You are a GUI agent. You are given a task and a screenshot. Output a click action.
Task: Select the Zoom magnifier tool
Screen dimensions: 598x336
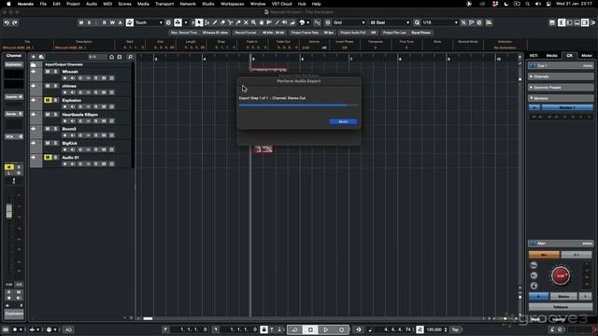tap(253, 22)
